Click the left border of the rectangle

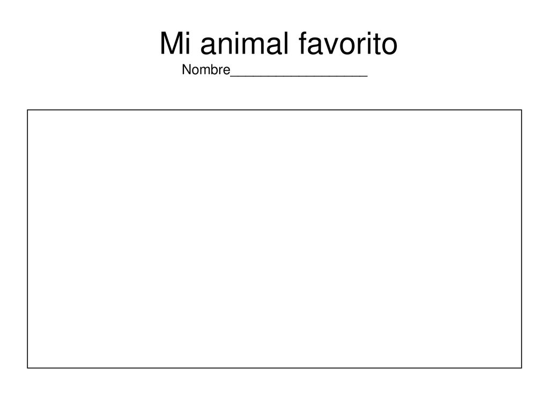[x=28, y=239]
